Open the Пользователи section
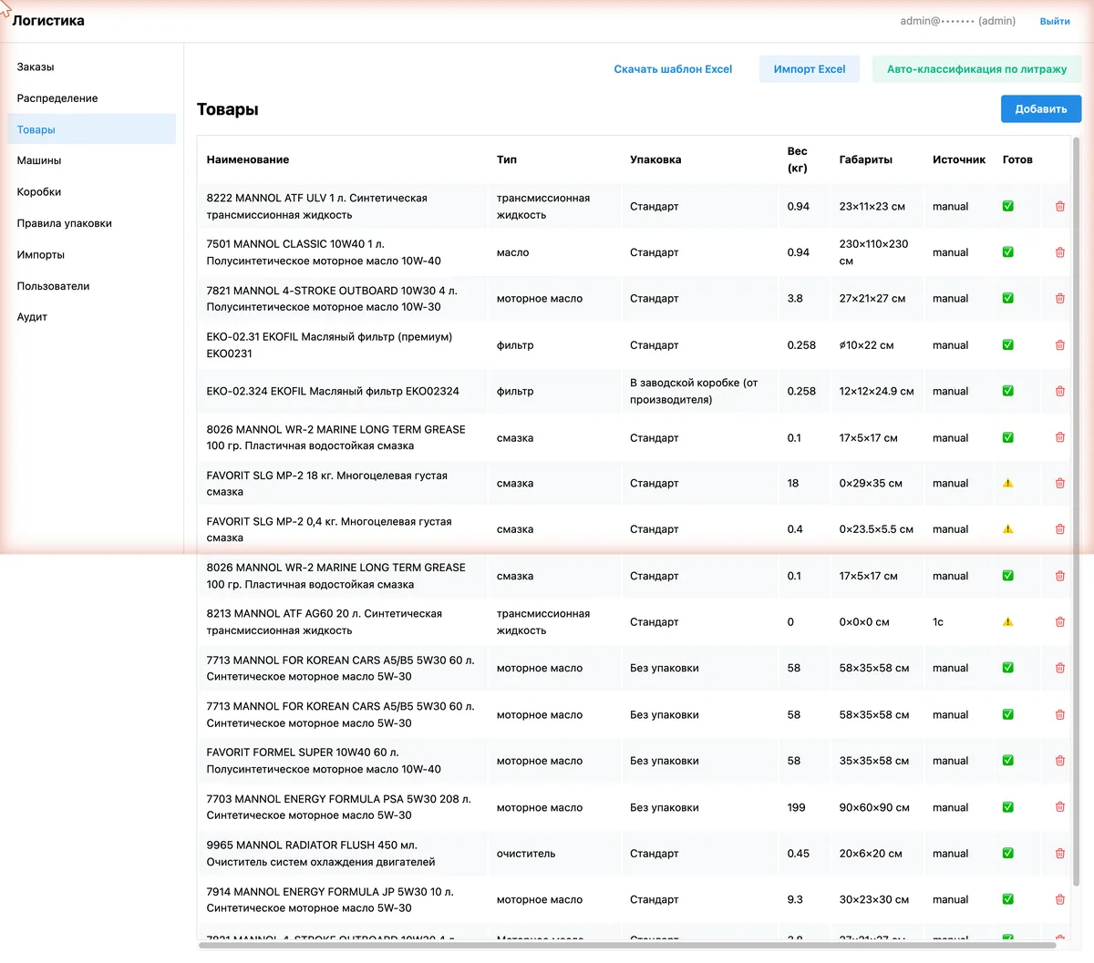 tap(91, 286)
